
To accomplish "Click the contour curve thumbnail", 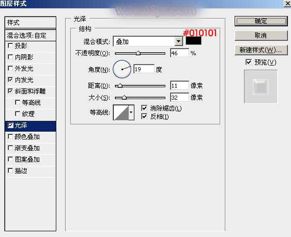I will 121,113.
